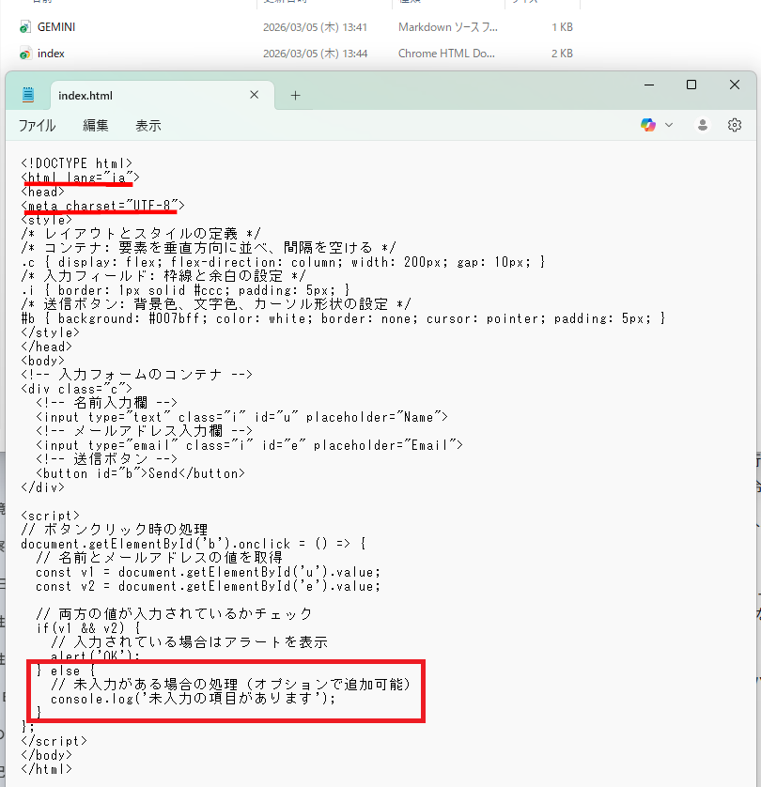
Task: Click the </html> closing tag line
Action: [47, 769]
